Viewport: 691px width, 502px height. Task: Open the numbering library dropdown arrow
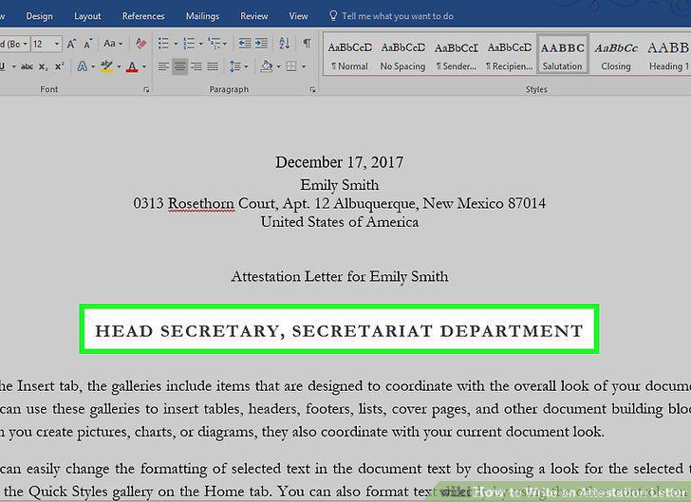(x=201, y=44)
